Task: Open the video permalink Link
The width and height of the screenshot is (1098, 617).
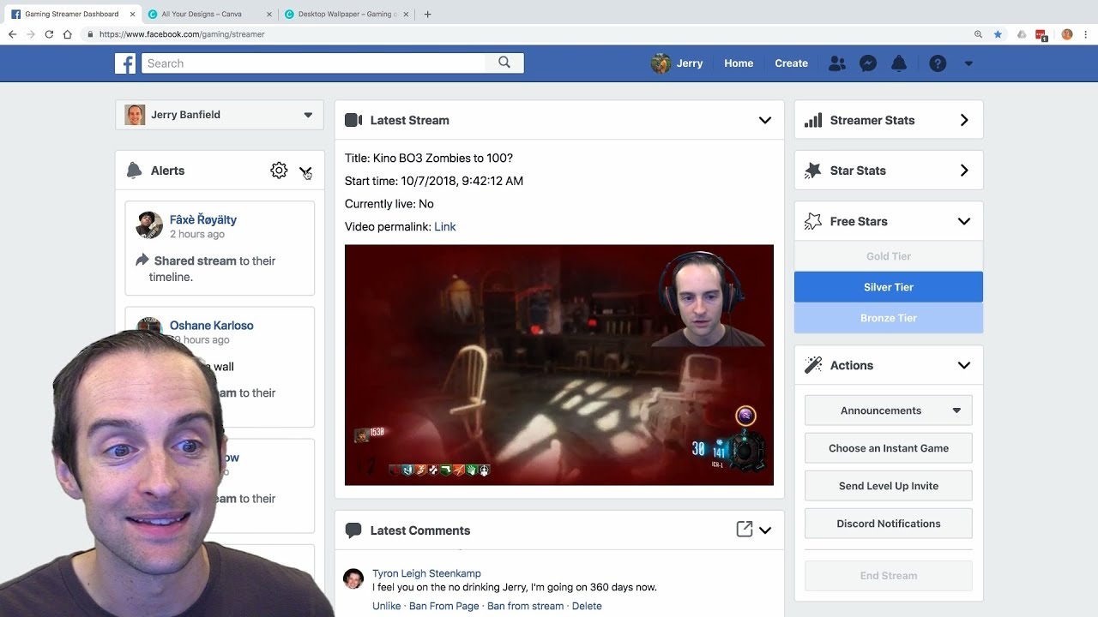Action: point(444,226)
